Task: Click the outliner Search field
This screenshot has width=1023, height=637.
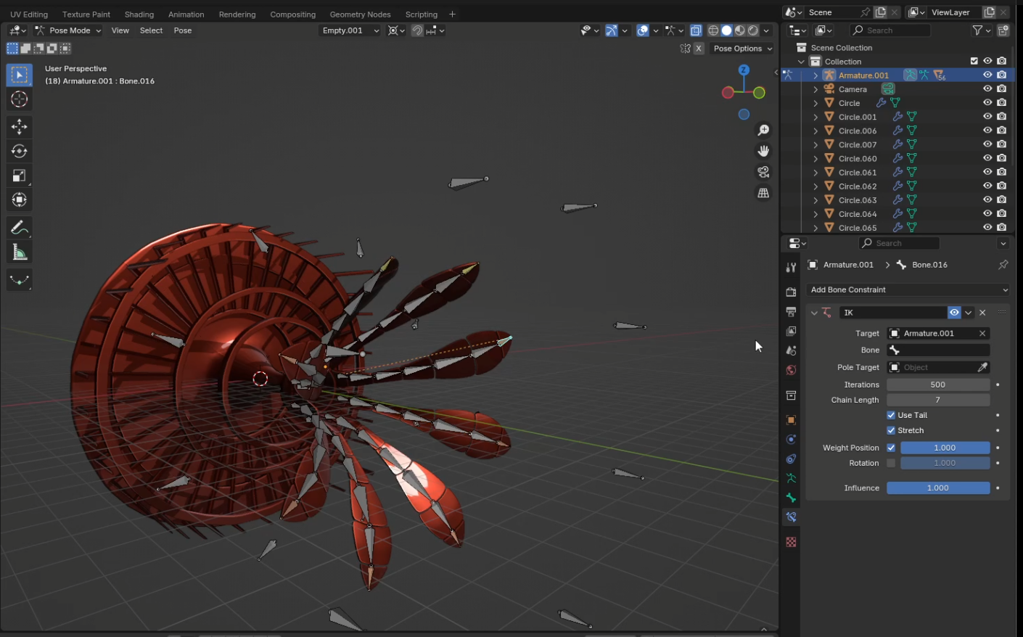Action: click(890, 30)
